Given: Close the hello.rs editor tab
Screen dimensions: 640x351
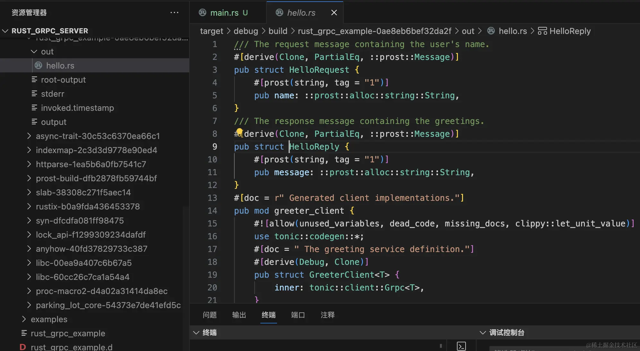Looking at the screenshot, I should tap(334, 12).
